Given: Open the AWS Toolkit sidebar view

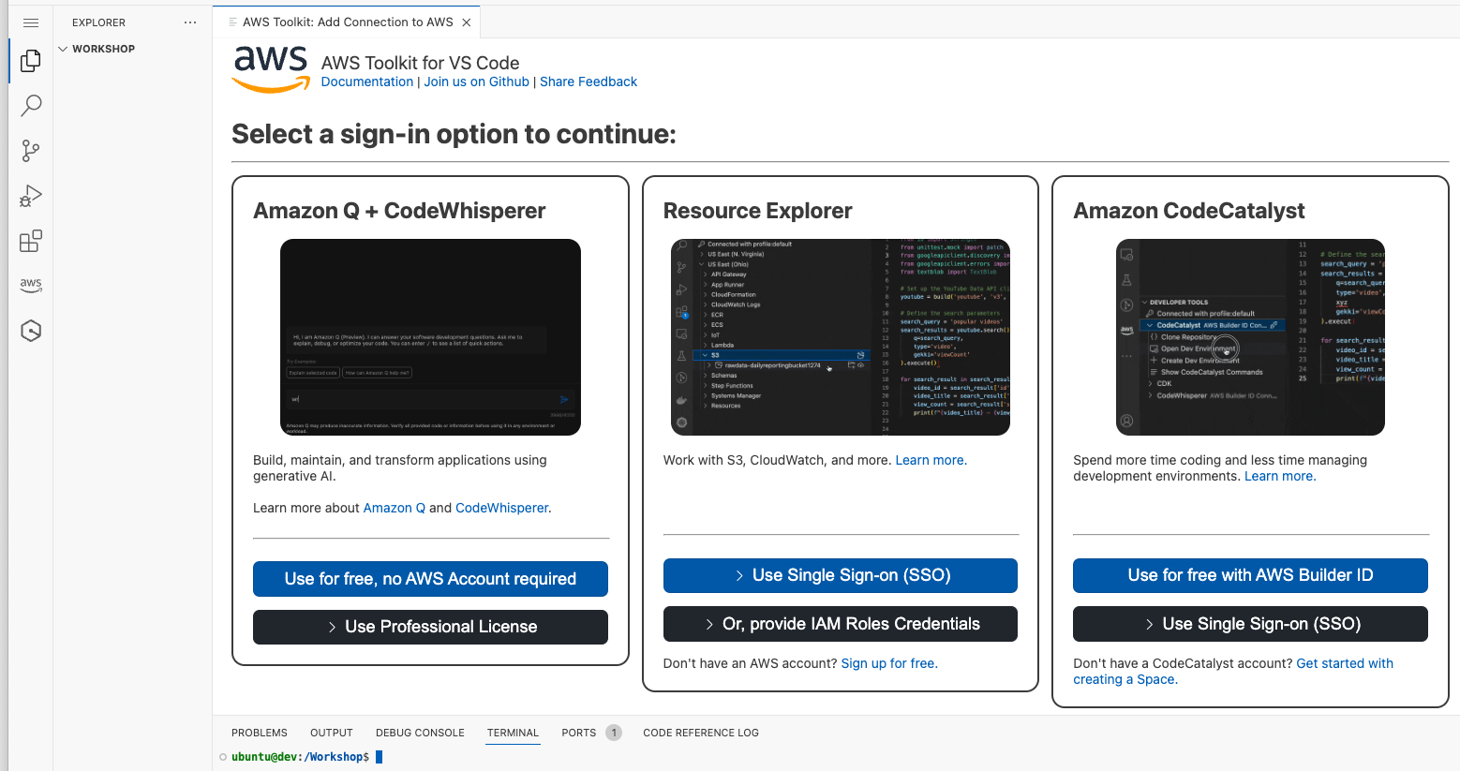Looking at the screenshot, I should 31,285.
